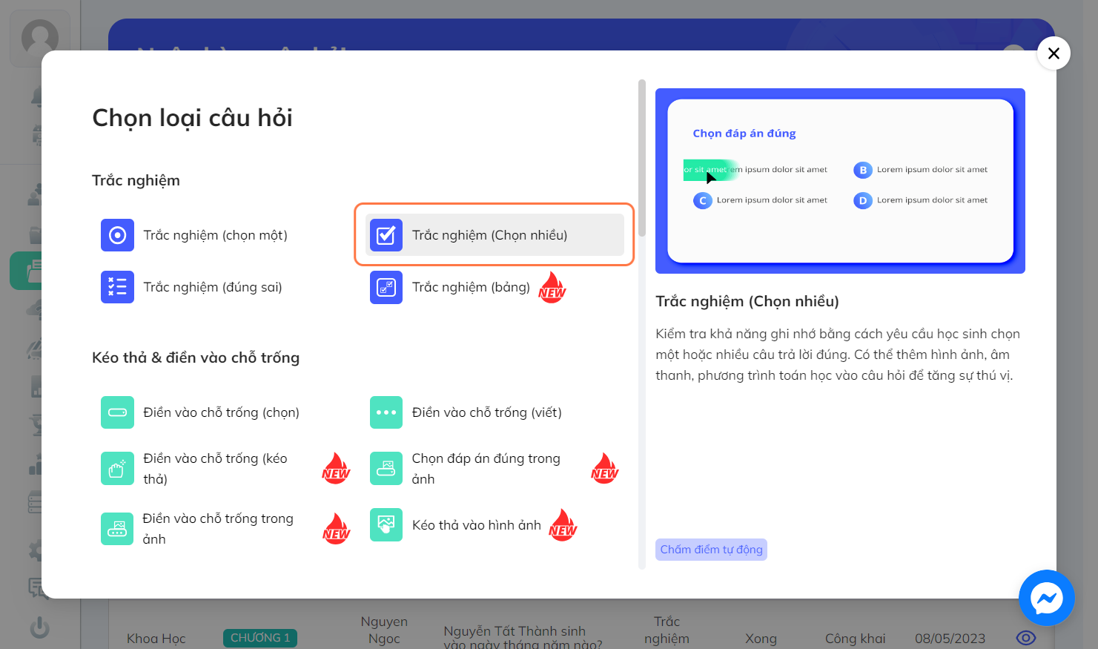This screenshot has height=649, width=1098.
Task: Click the date '08/05/2023' in background table
Action: tap(950, 639)
